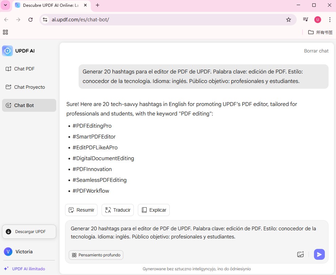Click the sparkle icon beside UPDF AI ilimitado
The width and height of the screenshot is (336, 275).
[x=6, y=268]
